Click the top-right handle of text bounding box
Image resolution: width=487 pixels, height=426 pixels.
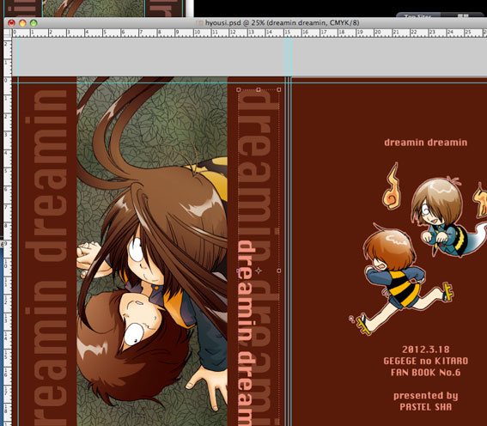tap(278, 89)
